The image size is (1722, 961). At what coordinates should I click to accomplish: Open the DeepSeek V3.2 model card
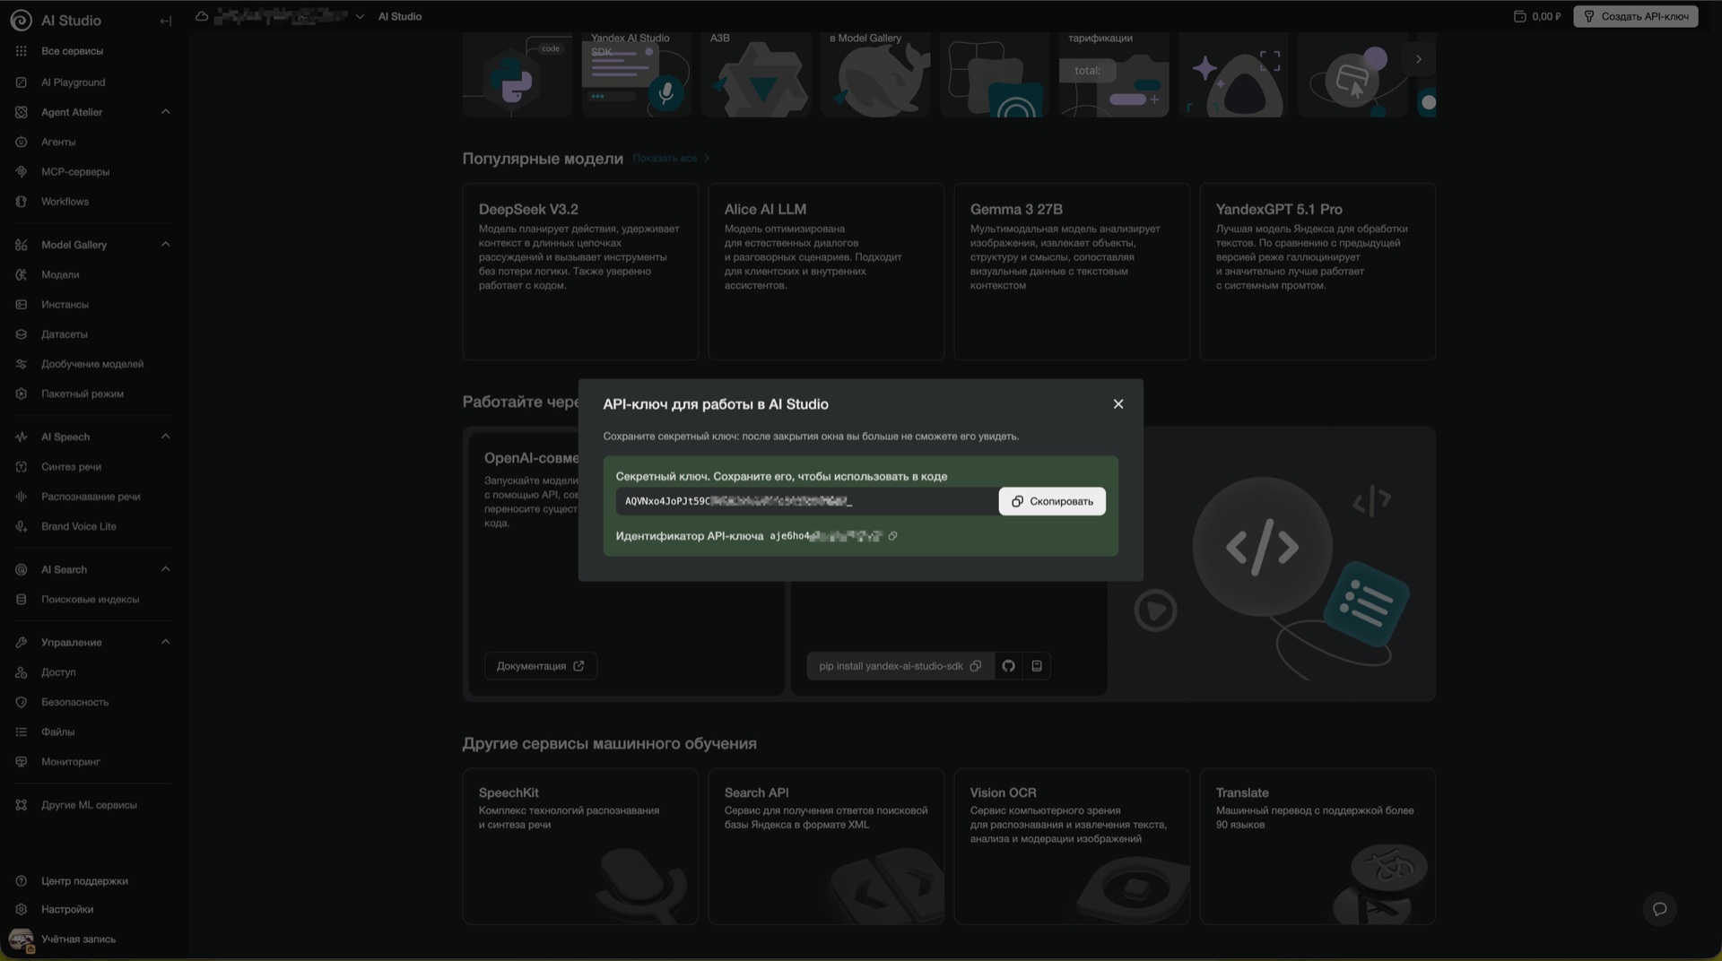(x=579, y=271)
